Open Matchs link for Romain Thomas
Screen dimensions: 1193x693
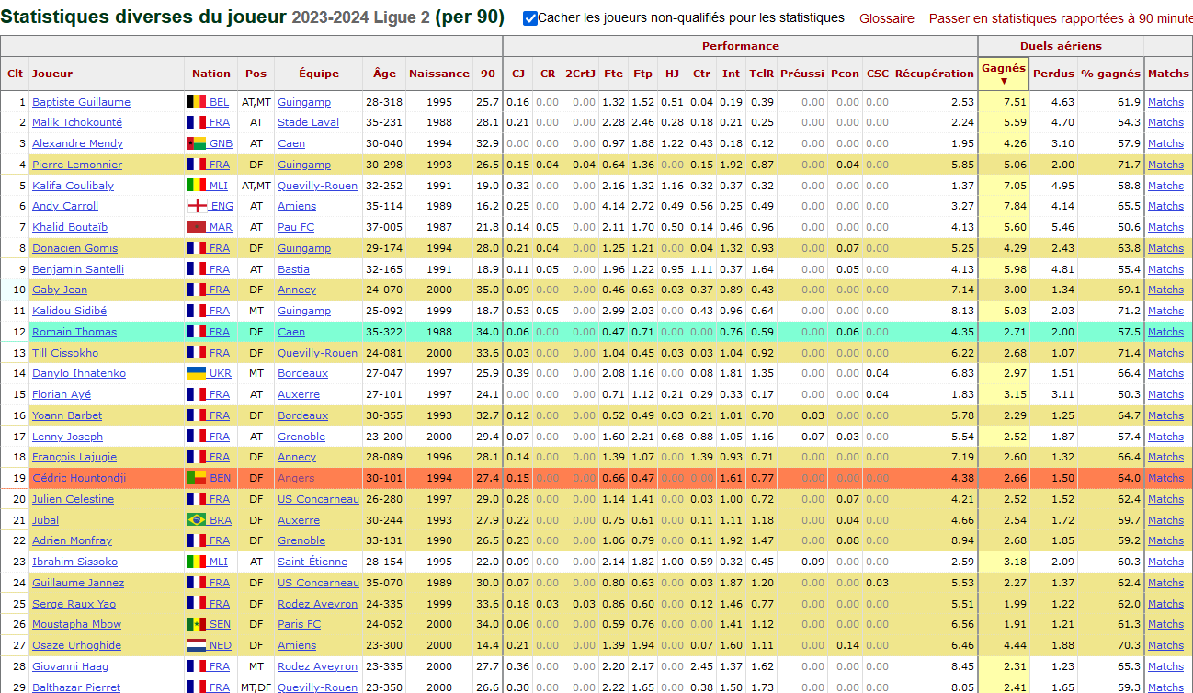[x=1165, y=332]
